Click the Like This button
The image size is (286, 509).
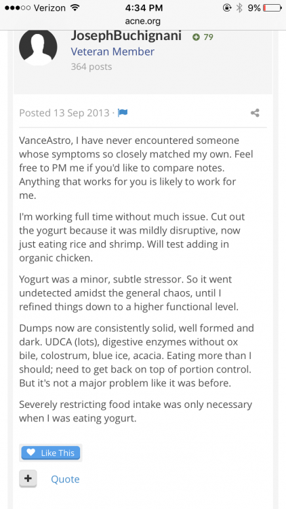(x=51, y=453)
